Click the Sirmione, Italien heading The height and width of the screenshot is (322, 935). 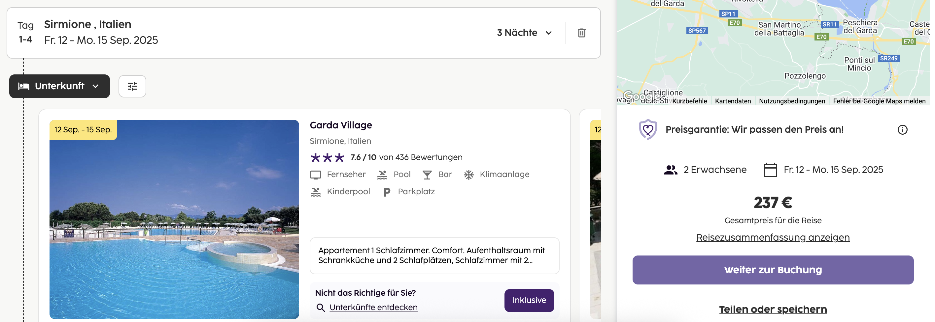tap(87, 24)
